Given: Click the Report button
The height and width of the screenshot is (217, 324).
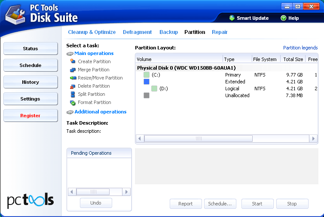Looking at the screenshot, I should (186, 204).
